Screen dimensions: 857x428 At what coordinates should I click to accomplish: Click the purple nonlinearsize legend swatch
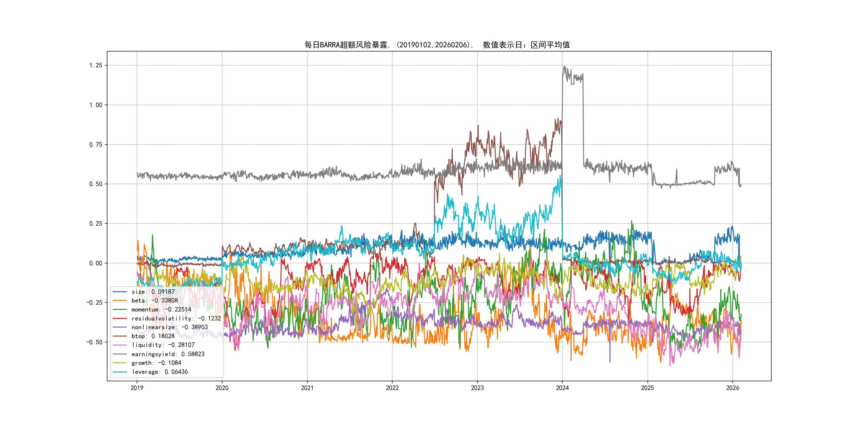(x=120, y=327)
